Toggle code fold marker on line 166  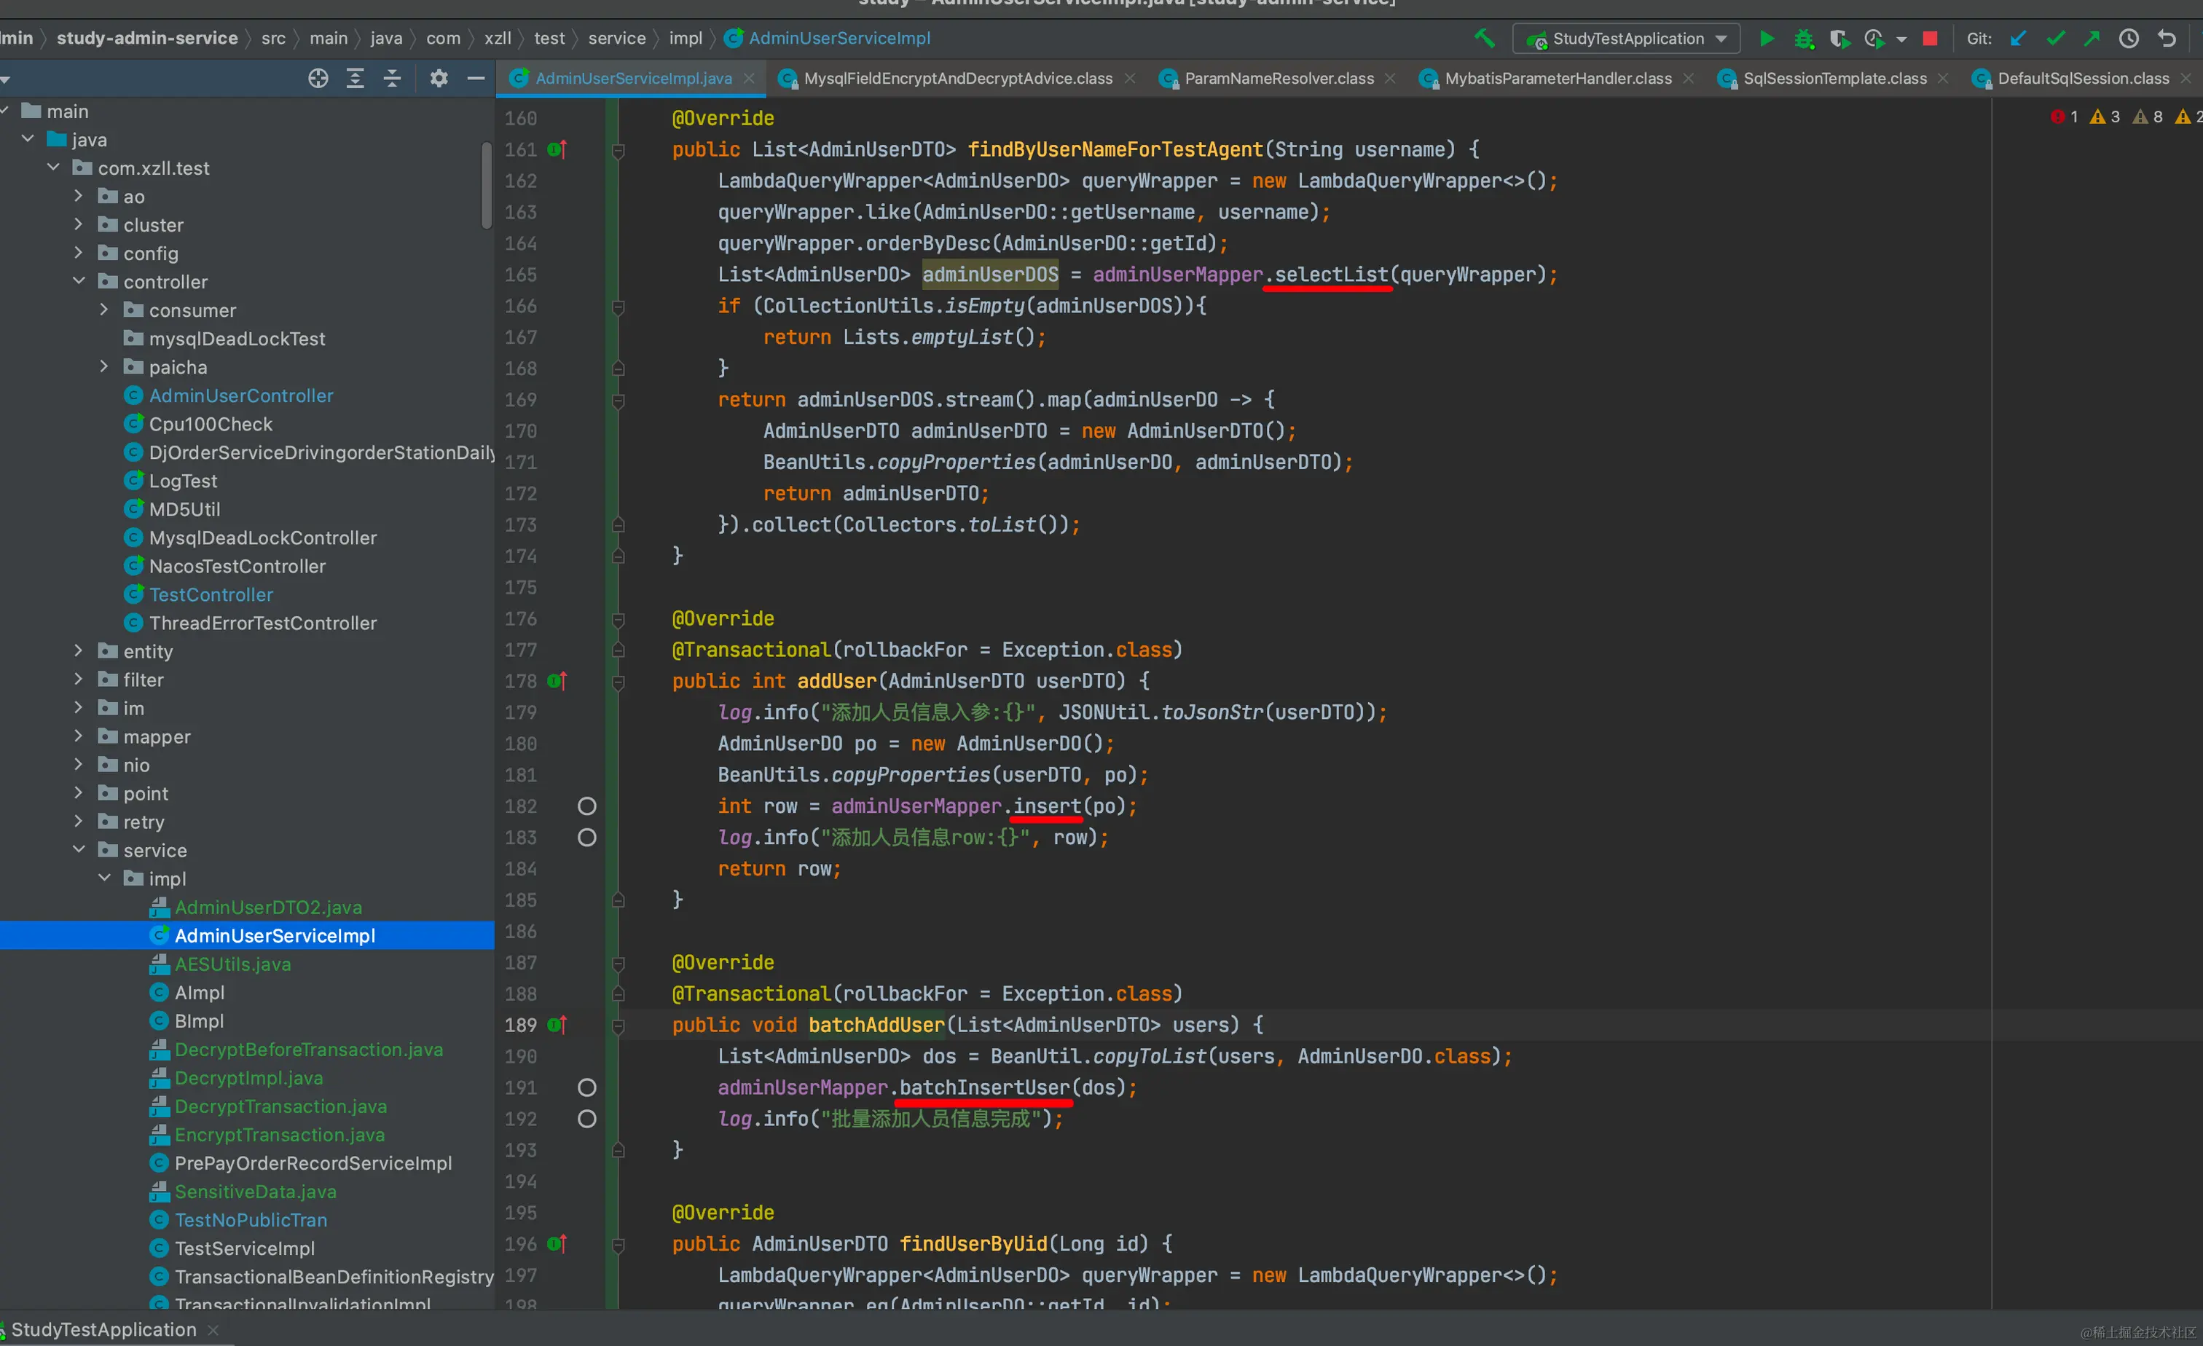[618, 307]
